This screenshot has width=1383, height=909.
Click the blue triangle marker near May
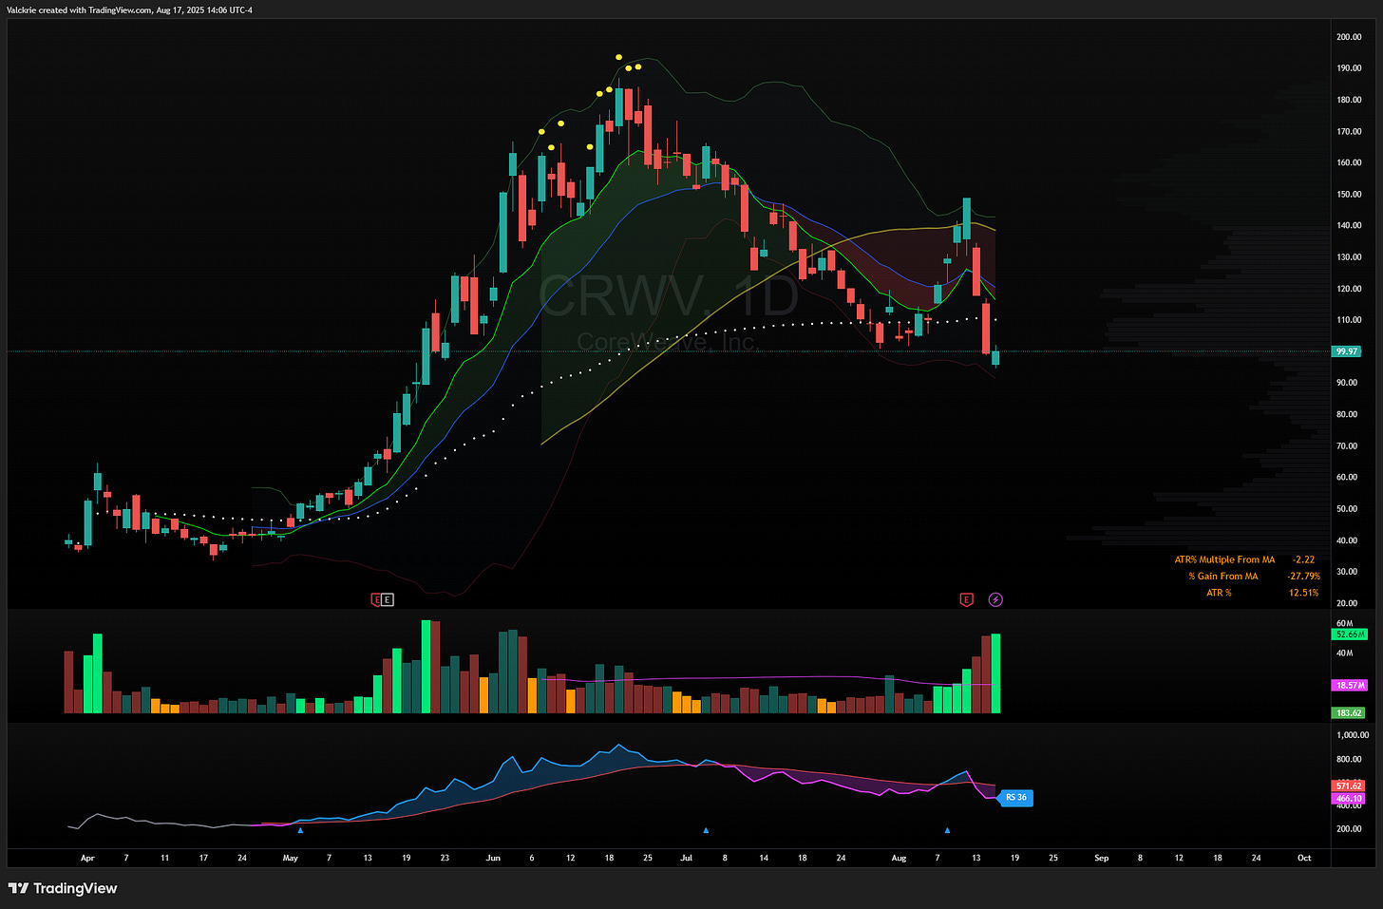click(300, 830)
